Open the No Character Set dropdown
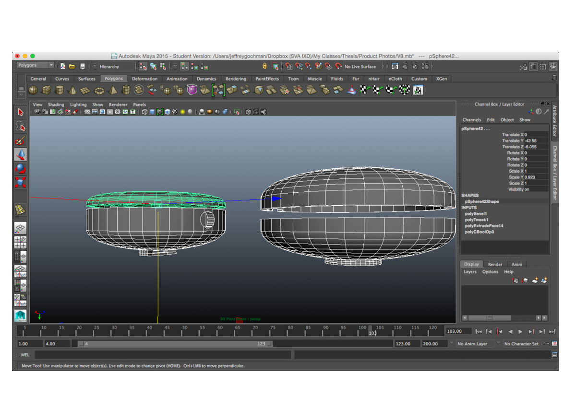The image size is (576, 409). [x=521, y=344]
